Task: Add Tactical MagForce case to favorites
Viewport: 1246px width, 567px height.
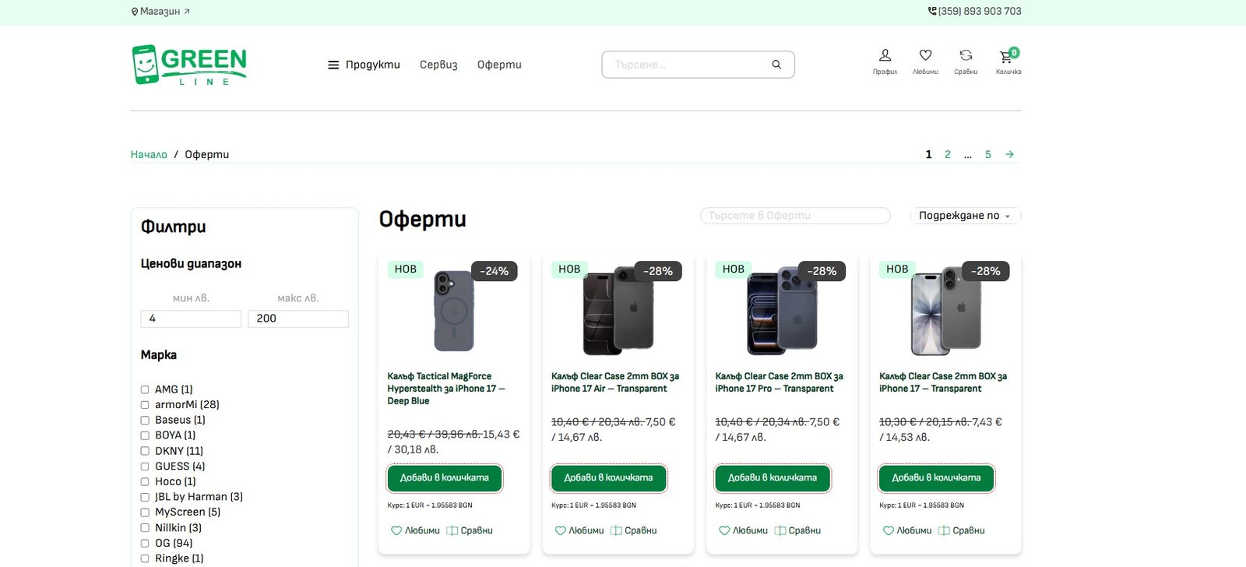Action: point(415,530)
